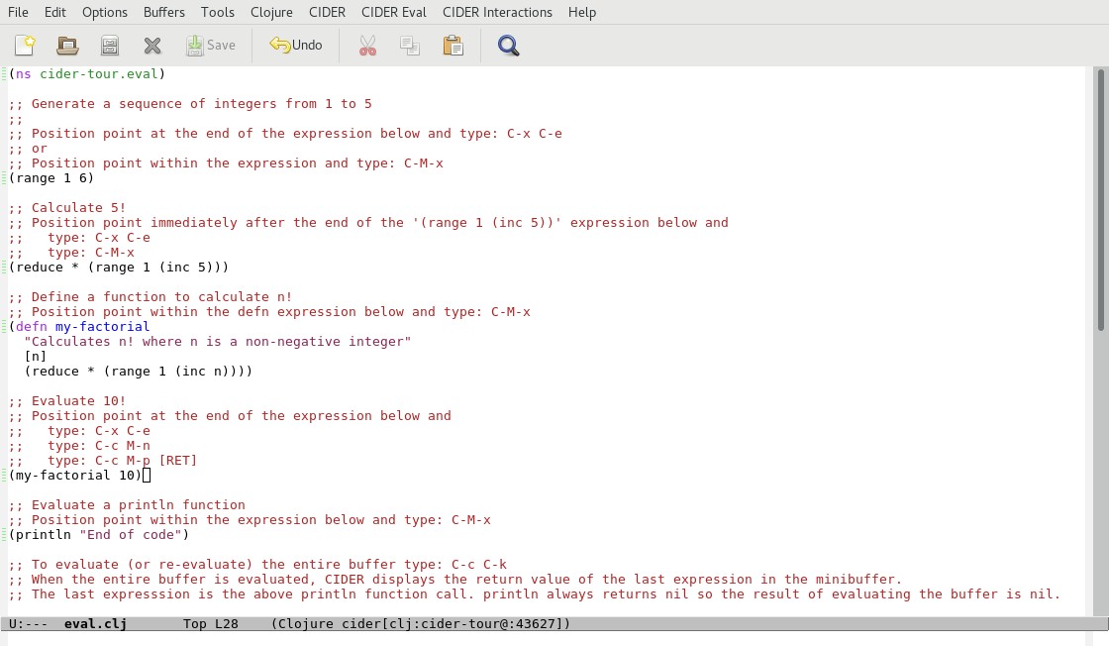This screenshot has width=1109, height=646.
Task: Expand the Clojure menu
Action: pyautogui.click(x=271, y=12)
